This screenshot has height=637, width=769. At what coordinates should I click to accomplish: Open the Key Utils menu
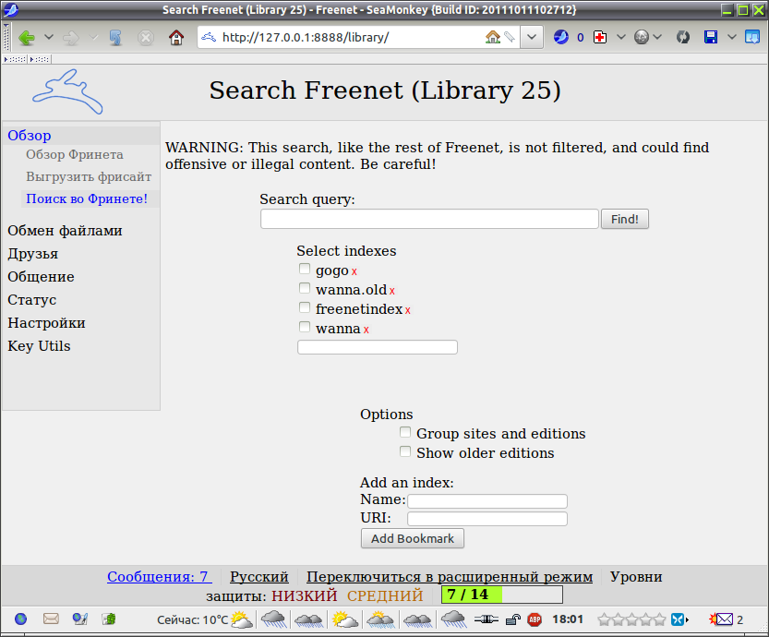[39, 345]
